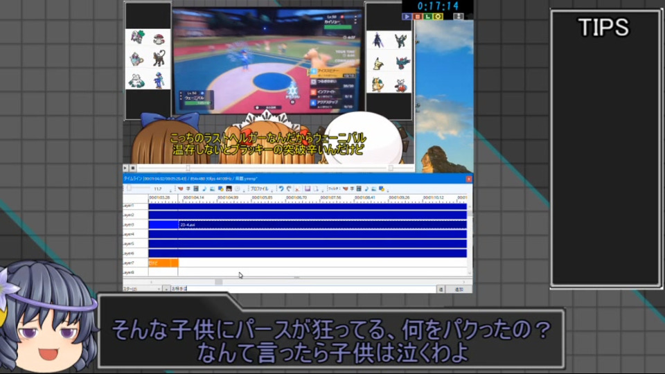Click the small arrow button before the text input
Viewport: 665px width, 374px height.
tap(167, 289)
